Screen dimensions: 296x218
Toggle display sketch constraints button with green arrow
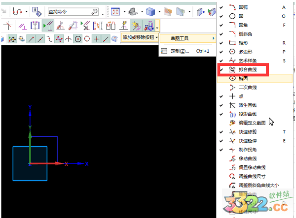[48, 26]
